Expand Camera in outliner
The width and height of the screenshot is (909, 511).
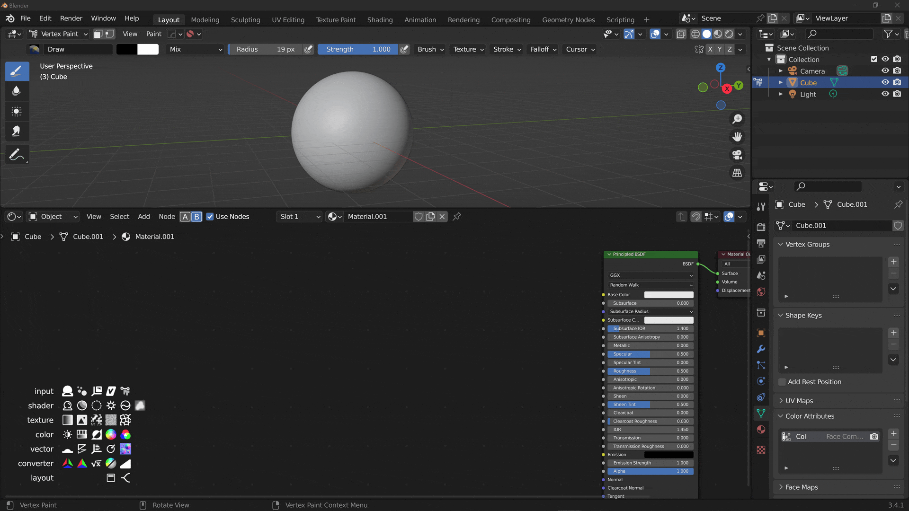[781, 71]
